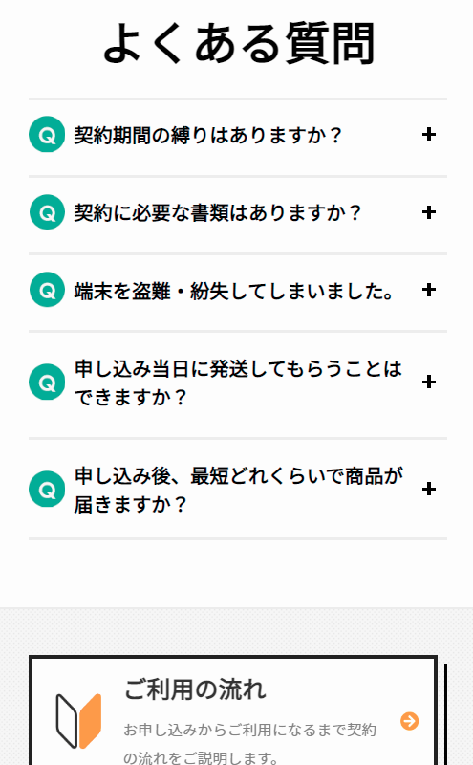
Task: Open question text 契約に必要な書類はありますか？
Action: pos(218,212)
